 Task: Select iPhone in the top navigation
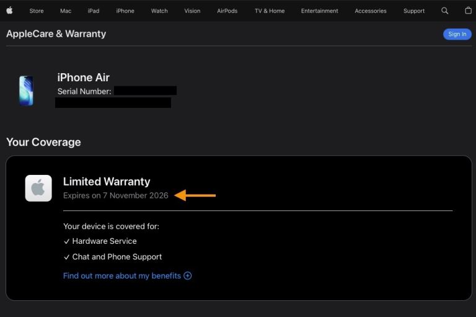tap(125, 11)
